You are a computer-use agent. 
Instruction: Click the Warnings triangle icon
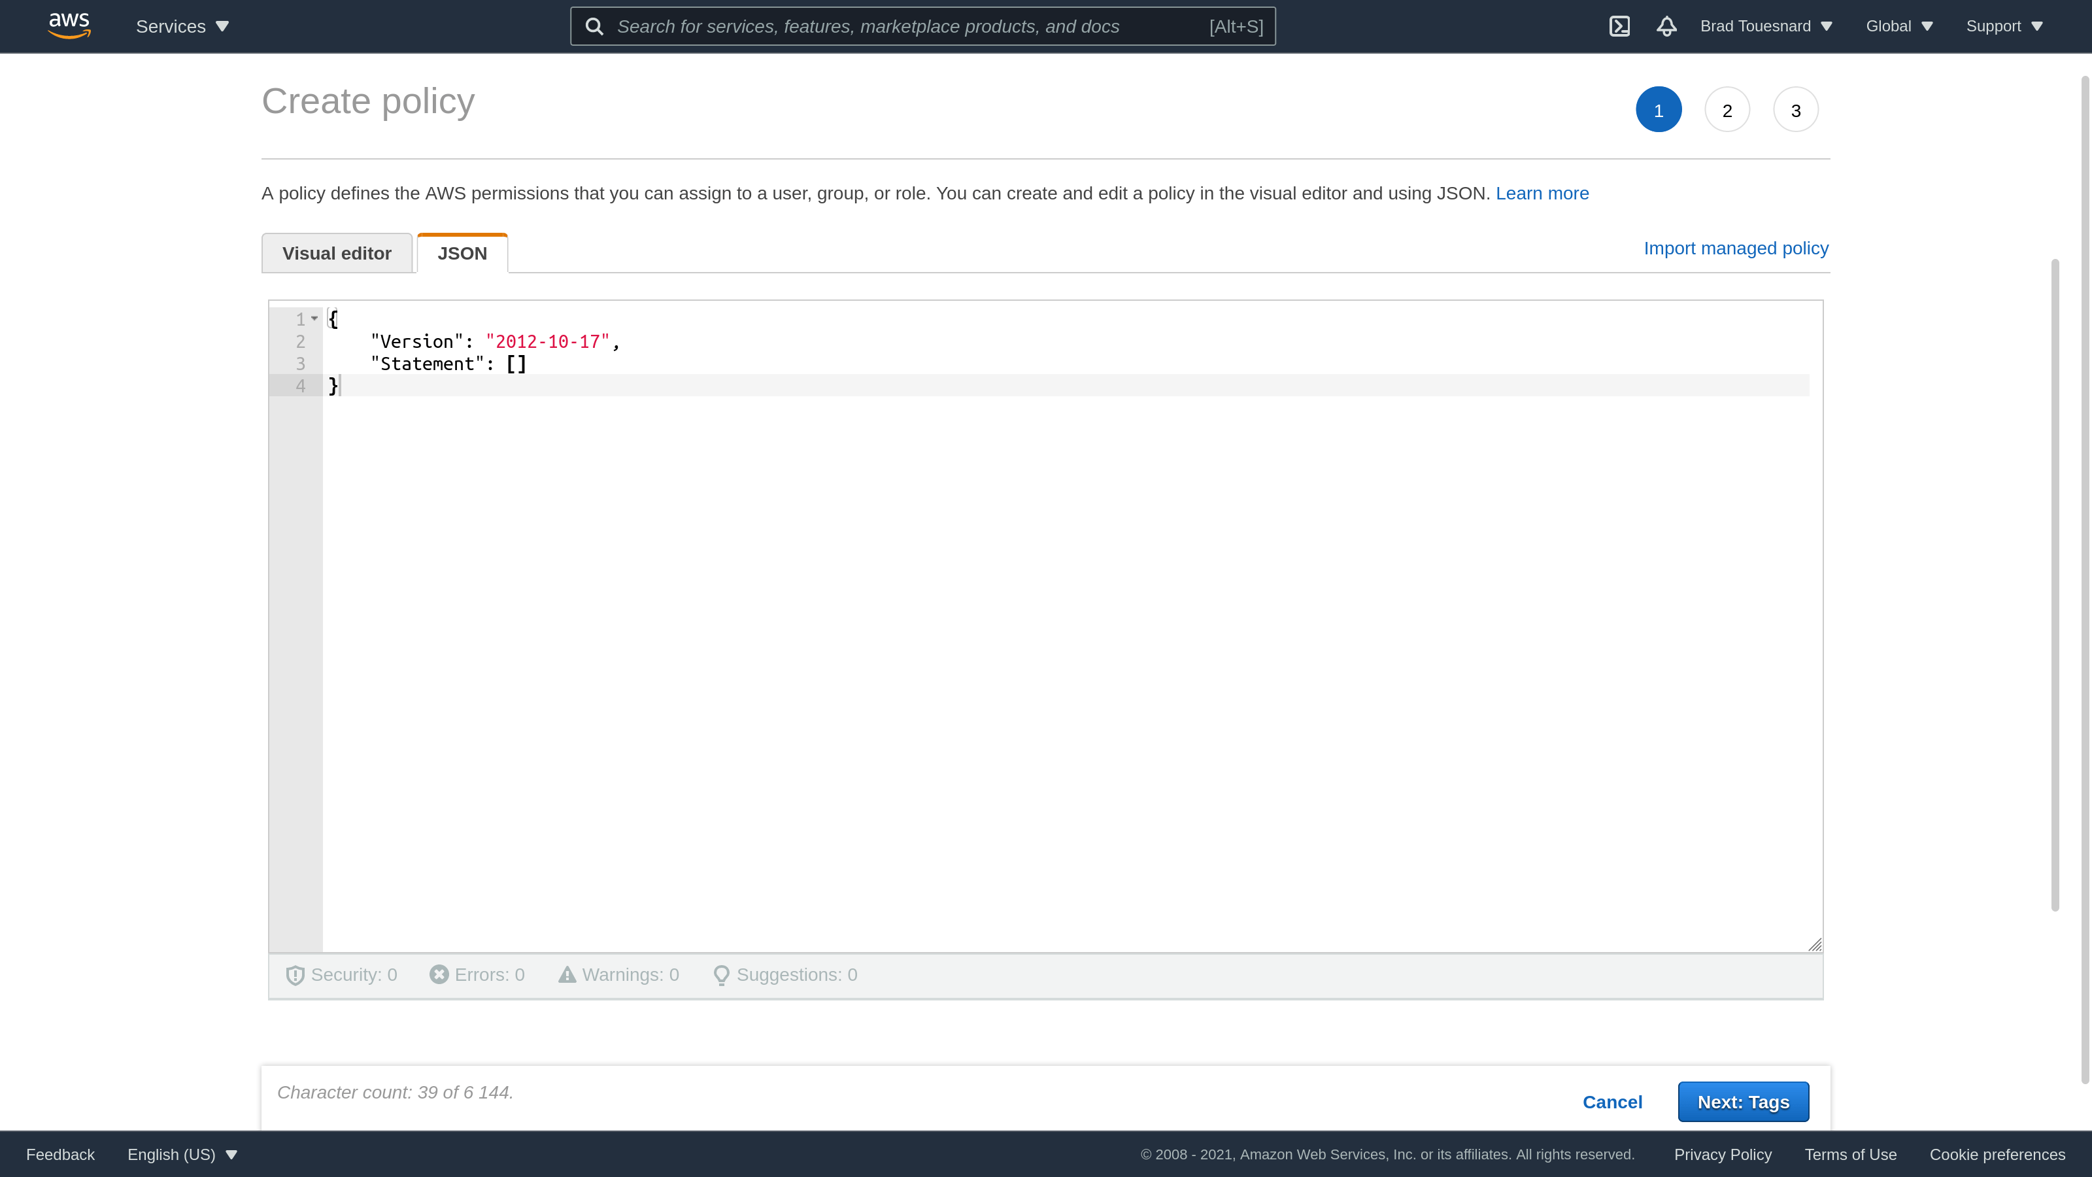click(x=569, y=975)
